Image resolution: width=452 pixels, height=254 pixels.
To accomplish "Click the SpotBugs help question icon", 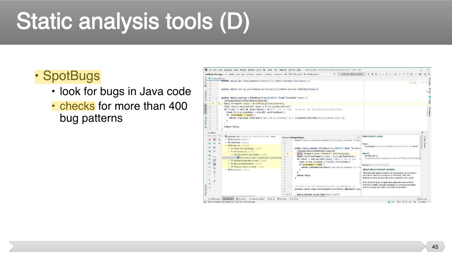I will pos(210,187).
